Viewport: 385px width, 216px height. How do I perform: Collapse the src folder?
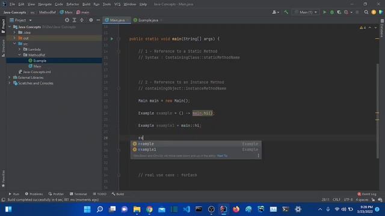(14, 44)
